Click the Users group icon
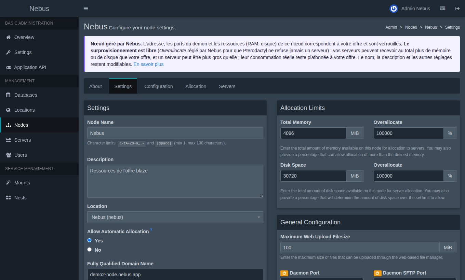The width and height of the screenshot is (465, 280). (x=9, y=155)
